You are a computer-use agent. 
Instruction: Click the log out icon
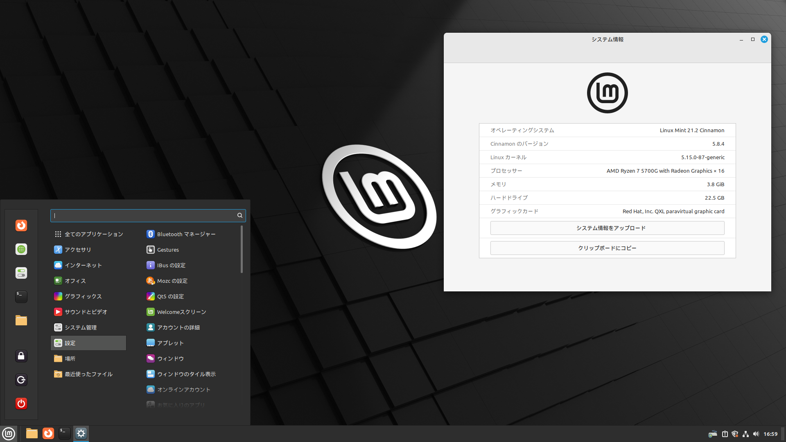point(21,380)
